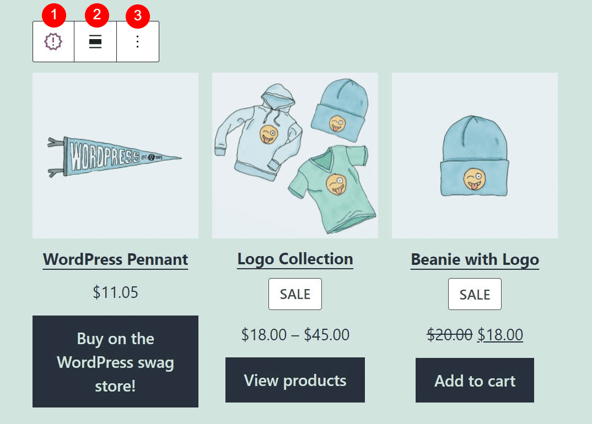Click the crossed-out $20.00 original price

(449, 334)
